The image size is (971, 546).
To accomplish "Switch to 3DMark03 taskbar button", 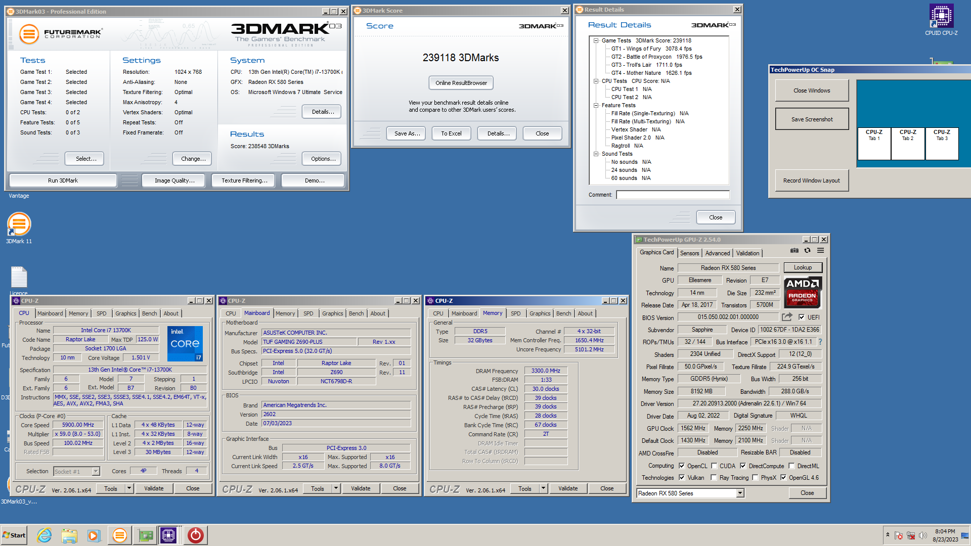I will (119, 535).
